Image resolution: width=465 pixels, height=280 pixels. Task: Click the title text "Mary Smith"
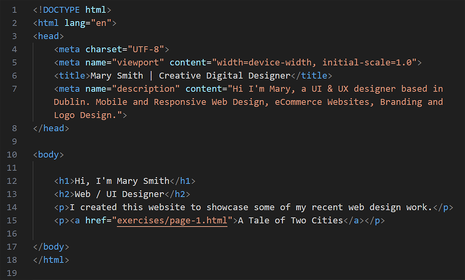tap(117, 75)
